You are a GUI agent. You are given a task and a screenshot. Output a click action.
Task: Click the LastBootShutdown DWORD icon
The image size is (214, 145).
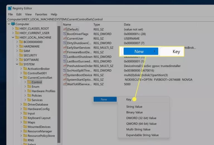coord(65,57)
